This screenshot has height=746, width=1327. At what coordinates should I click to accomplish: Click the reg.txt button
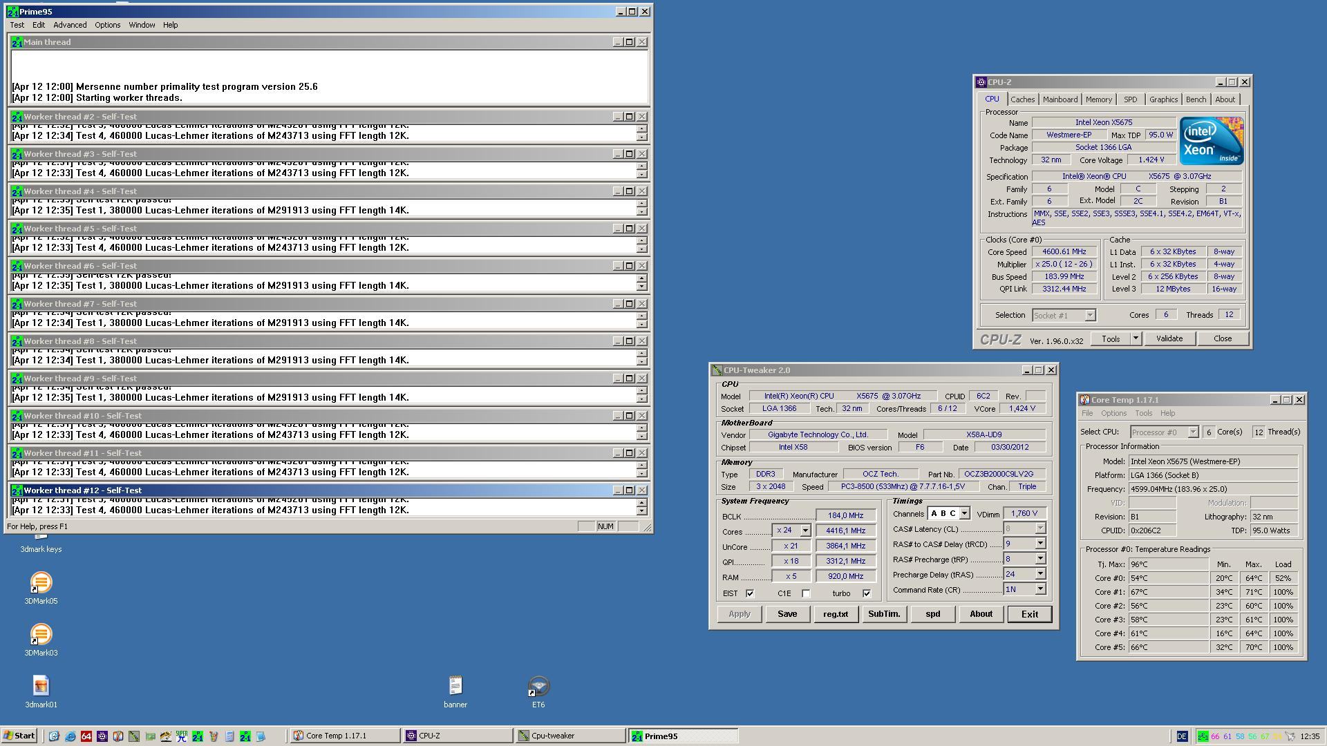[836, 614]
